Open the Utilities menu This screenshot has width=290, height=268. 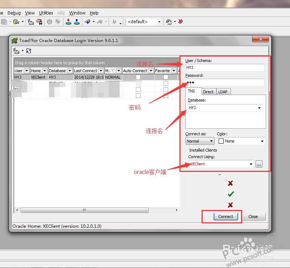tap(46, 13)
